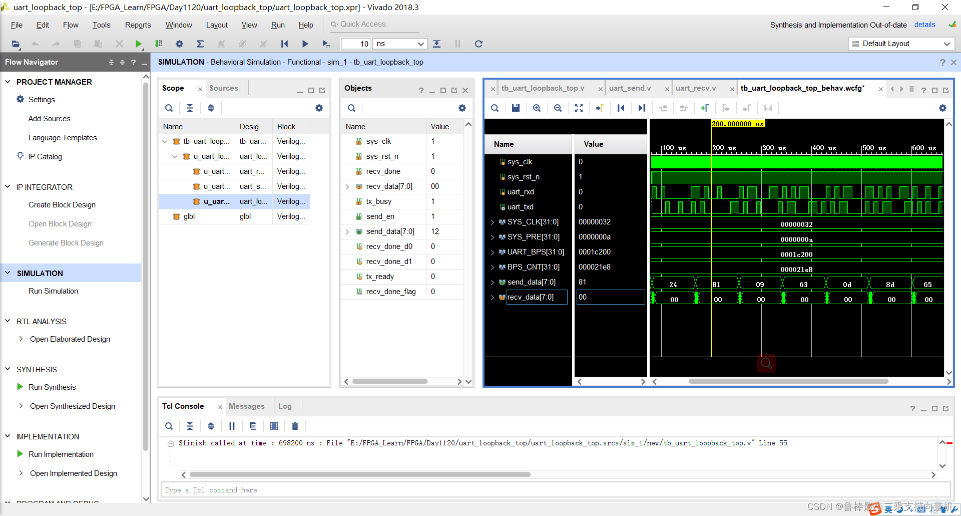Click the waveform search magnifier icon
Viewport: 961px width, 516px height.
click(x=495, y=108)
